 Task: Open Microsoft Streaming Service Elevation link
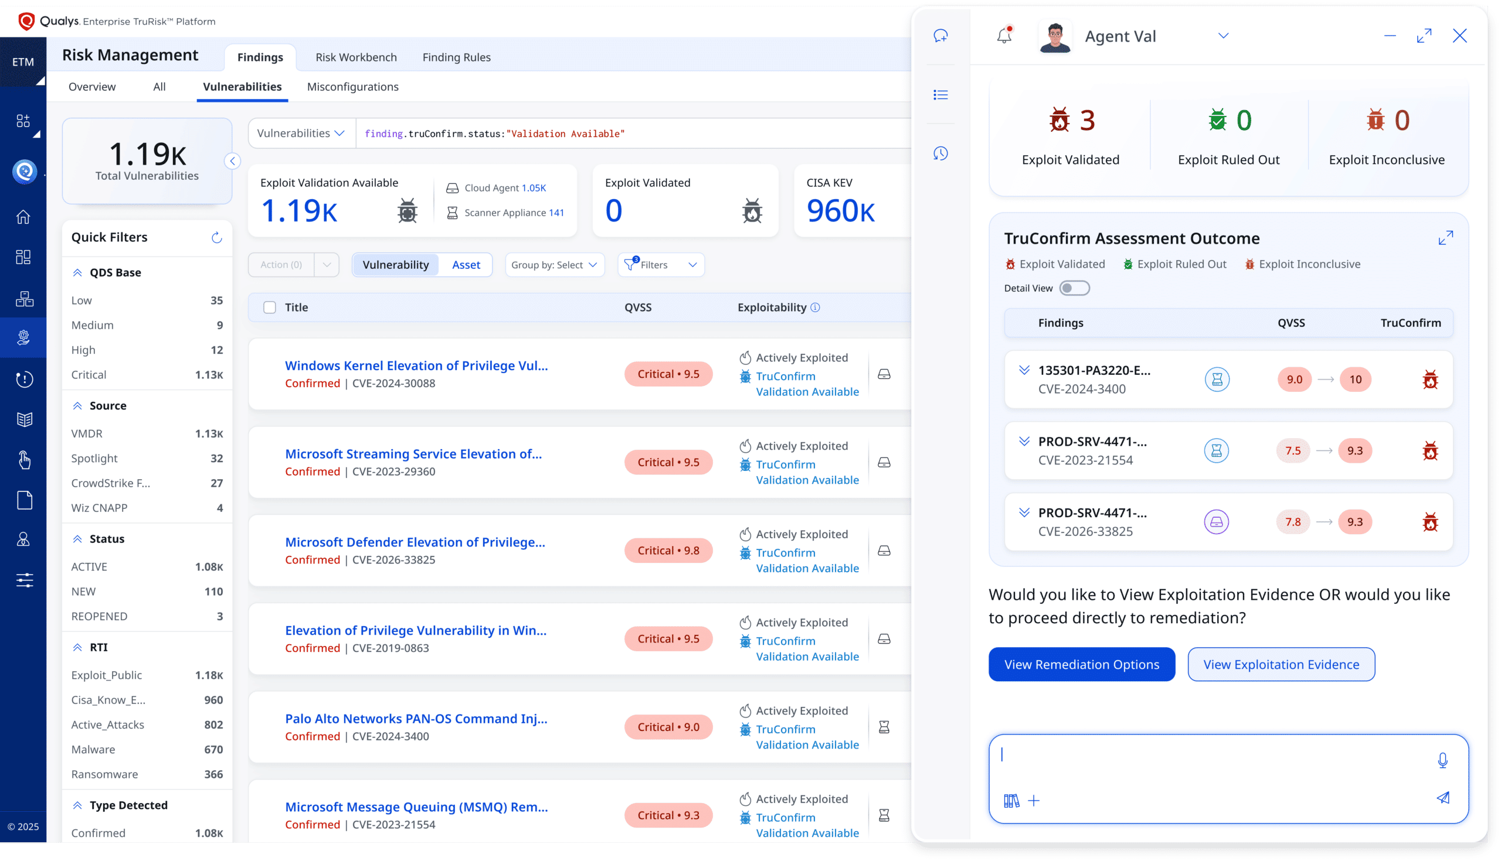click(413, 454)
